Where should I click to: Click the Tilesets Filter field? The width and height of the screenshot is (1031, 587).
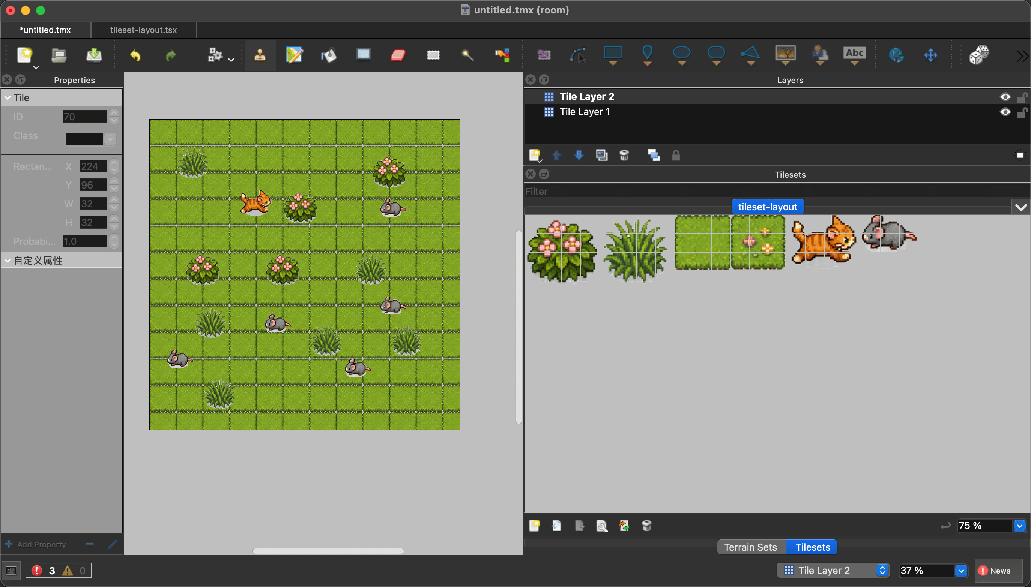coord(777,192)
